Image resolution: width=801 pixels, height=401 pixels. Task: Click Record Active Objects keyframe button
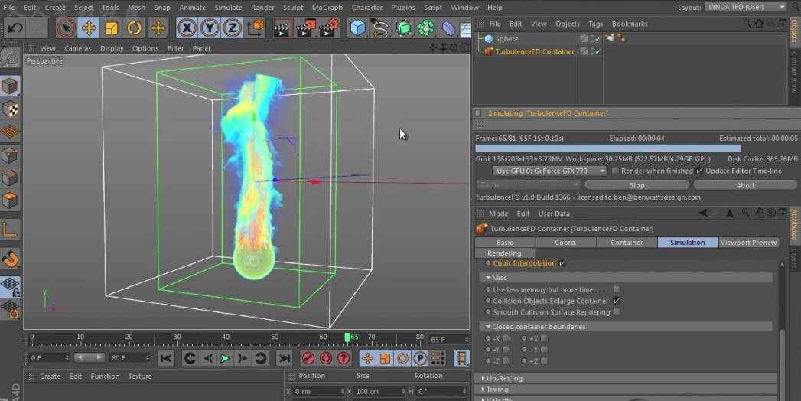308,358
